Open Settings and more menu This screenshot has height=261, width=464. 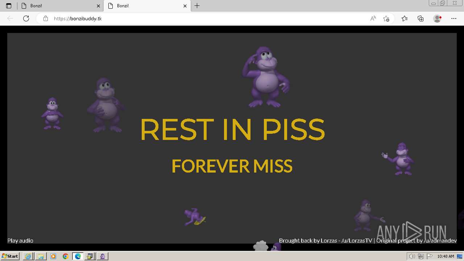[454, 18]
